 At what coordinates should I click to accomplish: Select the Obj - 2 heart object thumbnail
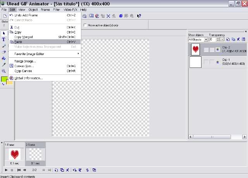pyautogui.click(x=195, y=49)
